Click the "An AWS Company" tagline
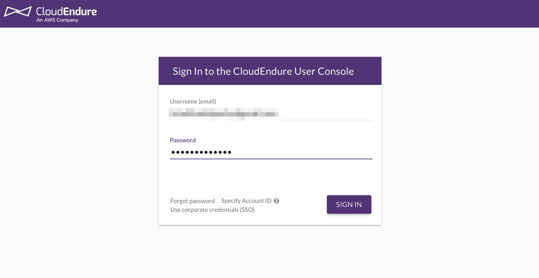This screenshot has height=278, width=539. pos(57,20)
